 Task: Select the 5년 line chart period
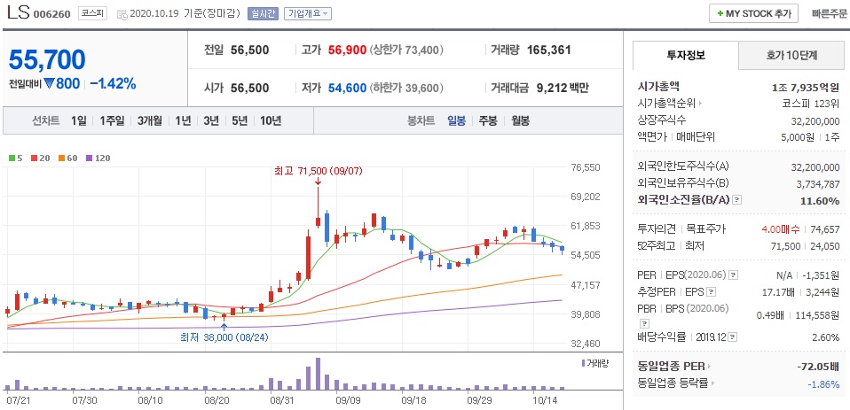pos(239,120)
